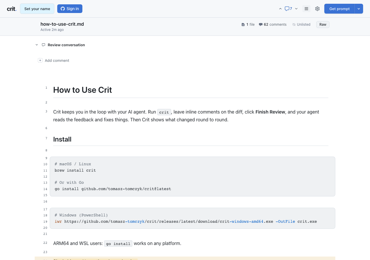The height and width of the screenshot is (260, 370).
Task: Select line number 1 in the gutter
Action: pyautogui.click(x=46, y=88)
